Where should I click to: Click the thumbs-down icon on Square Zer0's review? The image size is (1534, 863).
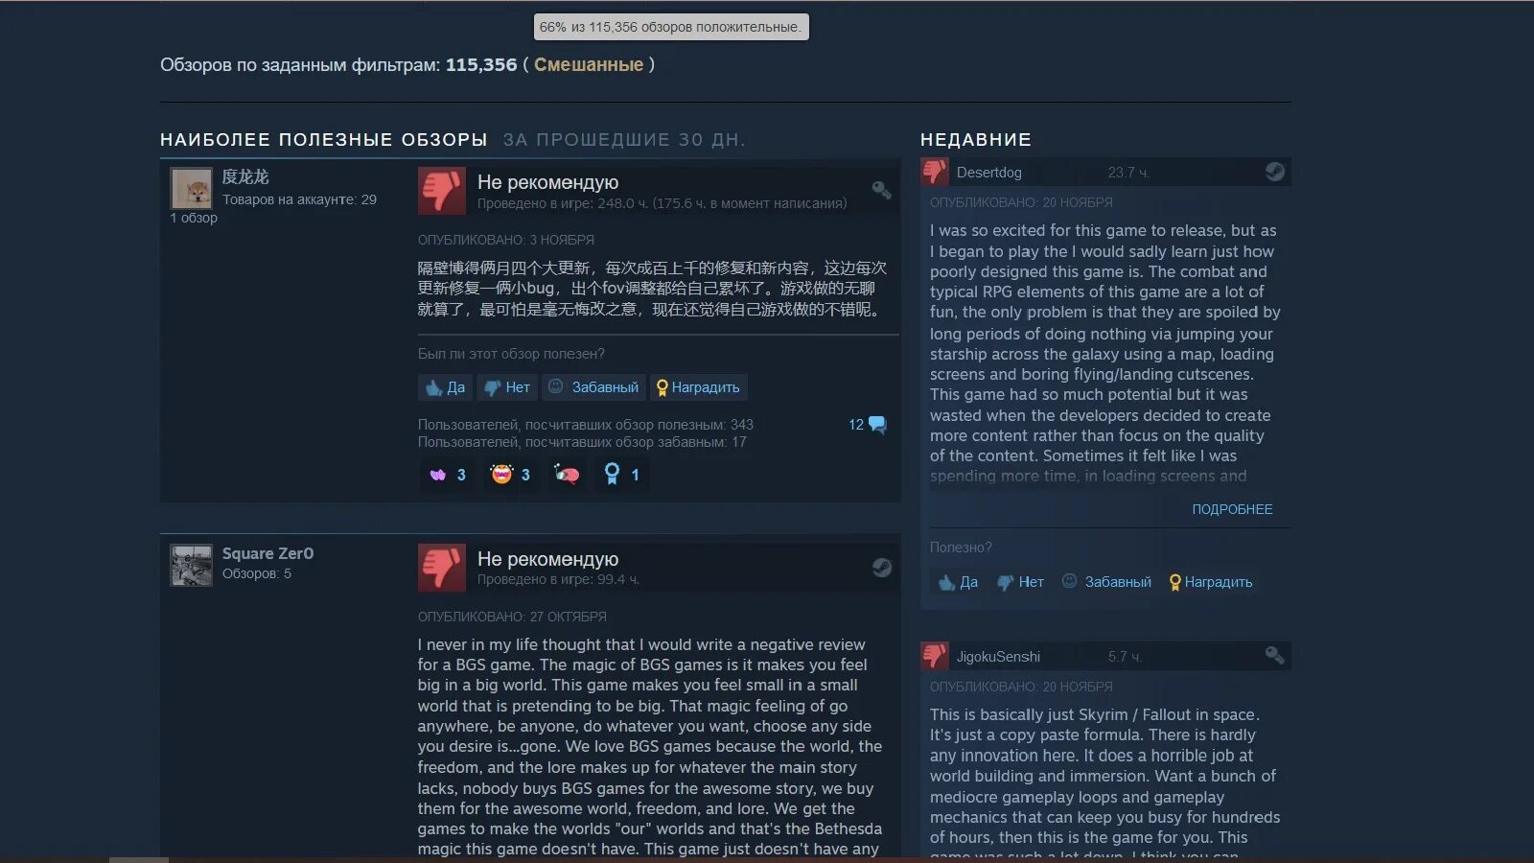coord(441,568)
